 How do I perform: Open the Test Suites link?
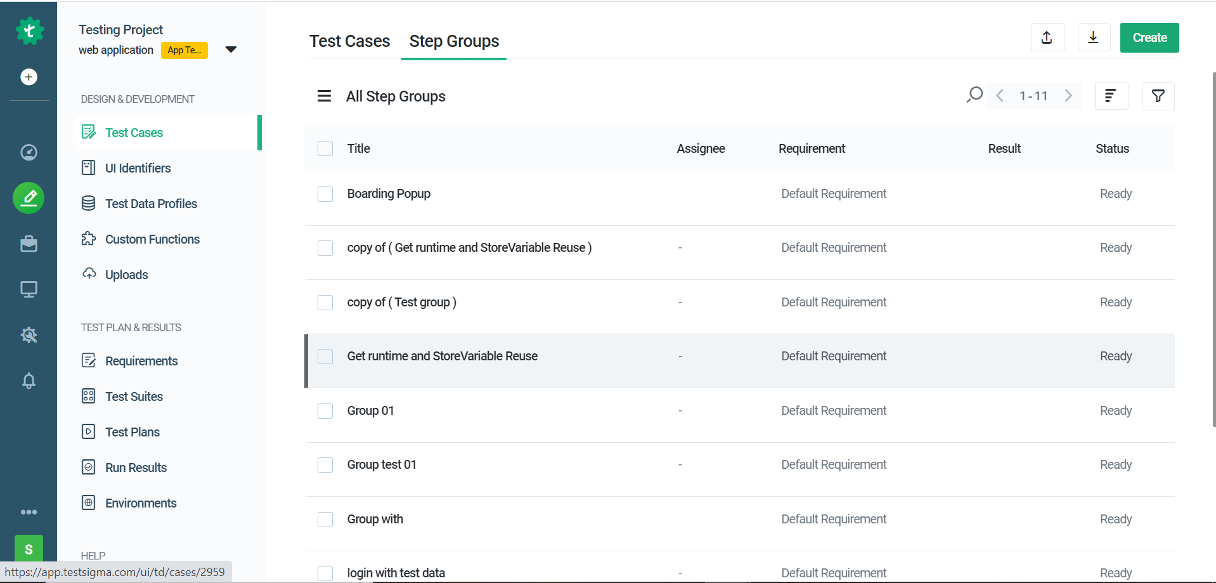pyautogui.click(x=134, y=396)
